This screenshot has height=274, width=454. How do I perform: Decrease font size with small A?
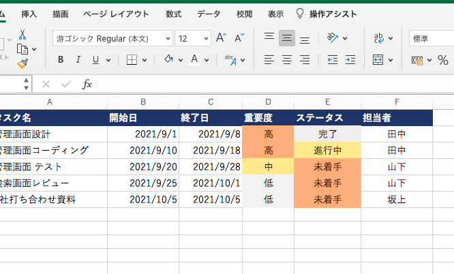pyautogui.click(x=239, y=38)
